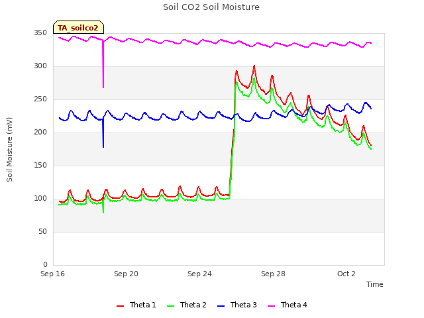Click the 250 y-axis tick label
This screenshot has width=424, height=318.
[40, 99]
